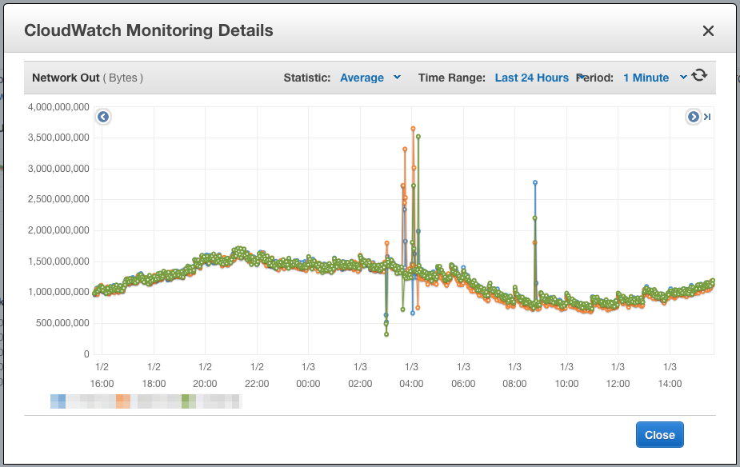Click the "00:00" x-axis label

[308, 384]
